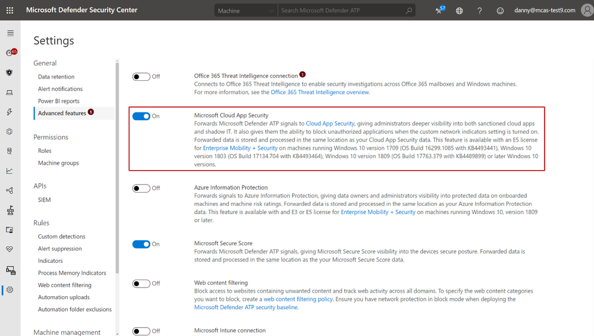The image size is (594, 336).
Task: Open Roles under Permissions
Action: pyautogui.click(x=45, y=150)
